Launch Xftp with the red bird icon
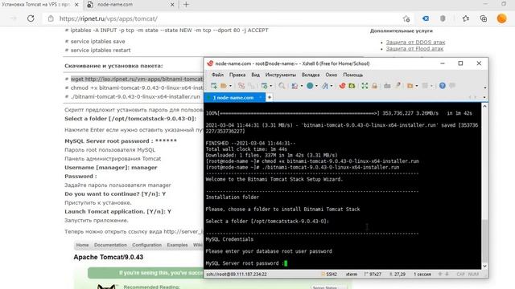This screenshot has width=515, height=289. [x=342, y=86]
